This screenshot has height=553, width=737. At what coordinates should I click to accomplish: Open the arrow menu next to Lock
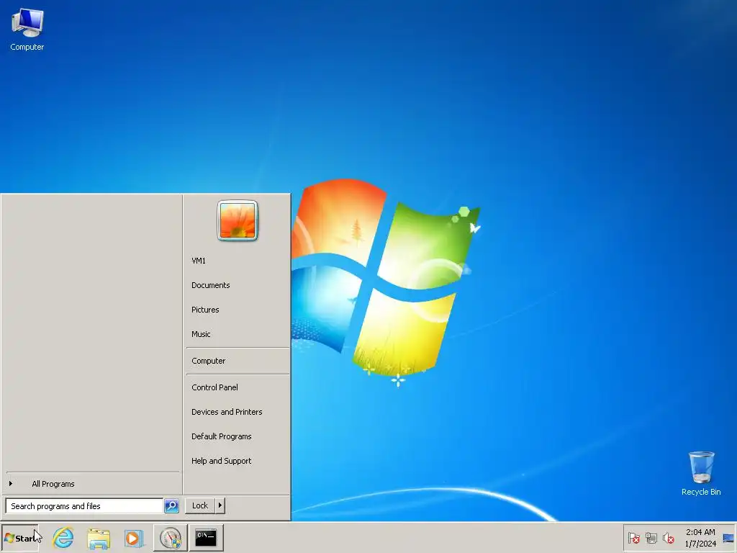point(220,505)
